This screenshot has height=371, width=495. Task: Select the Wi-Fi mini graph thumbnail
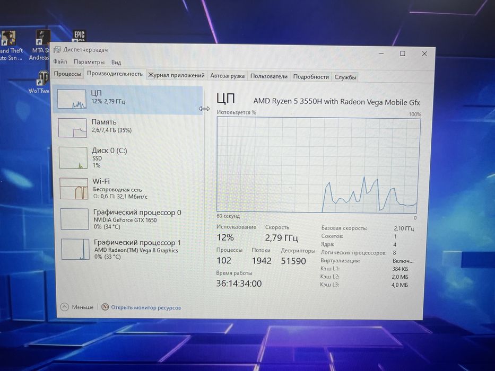pos(74,189)
